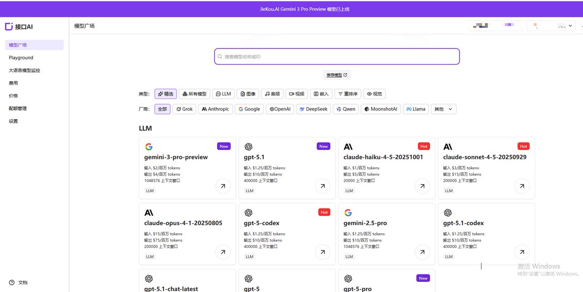Click the 推荐模型 link button

(337, 75)
